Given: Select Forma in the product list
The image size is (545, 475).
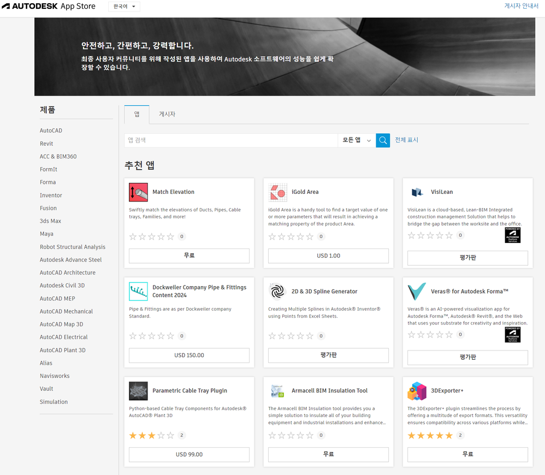Looking at the screenshot, I should [x=48, y=182].
